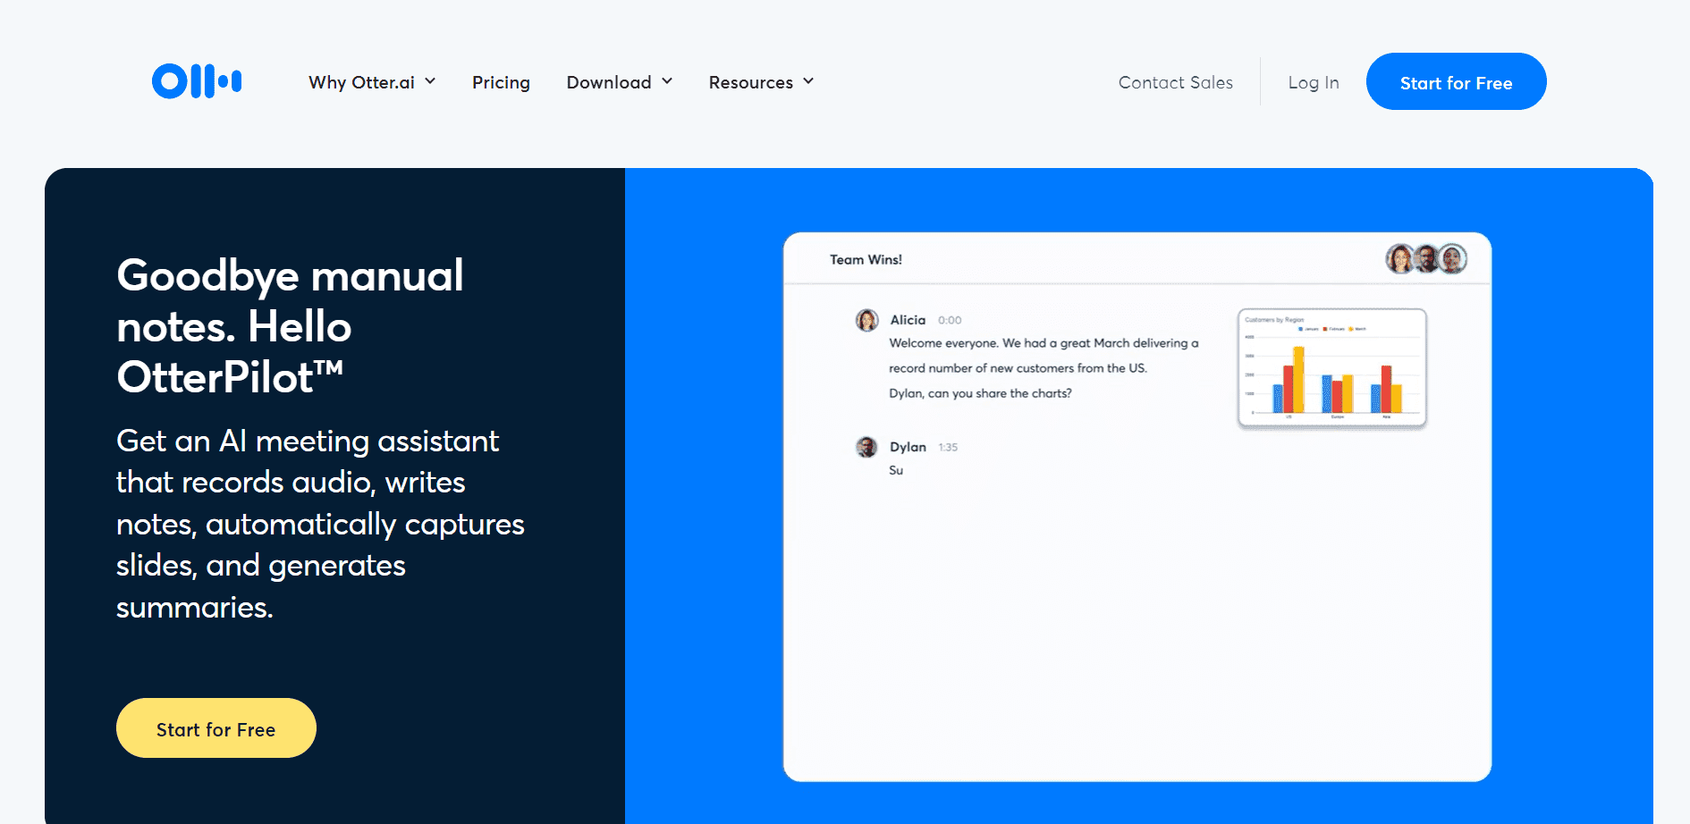Viewport: 1690px width, 824px height.
Task: Click the "Welcome everyone" transcript line
Action: point(1044,343)
